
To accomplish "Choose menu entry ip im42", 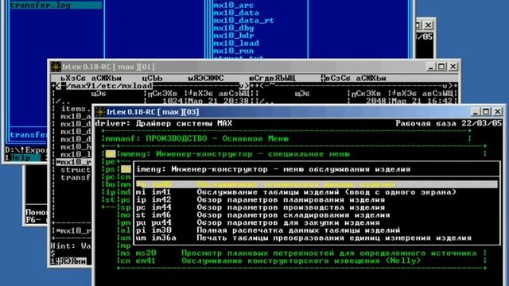I will point(260,199).
